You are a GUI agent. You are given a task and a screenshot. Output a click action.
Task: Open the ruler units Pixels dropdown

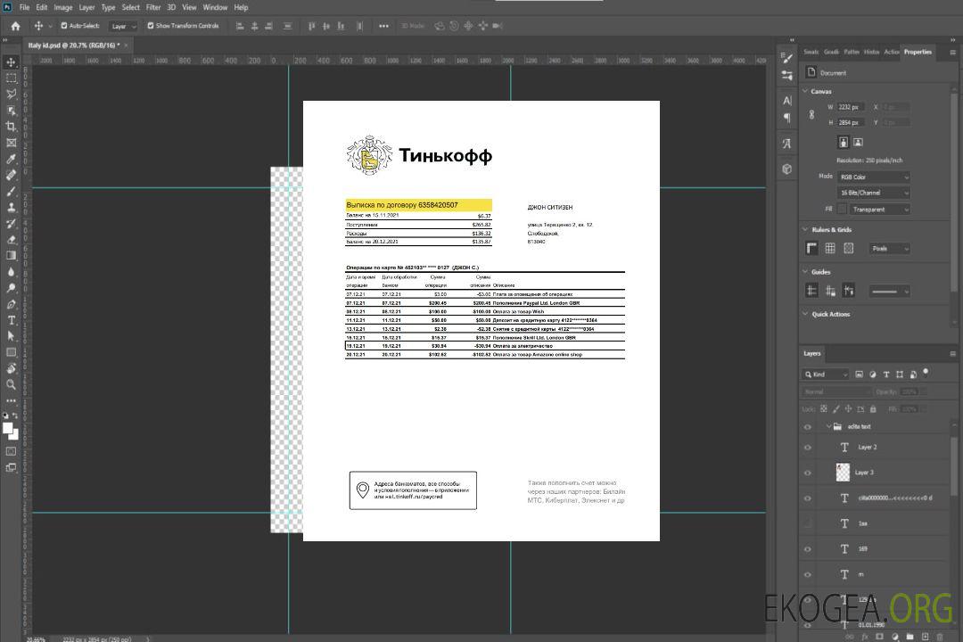[x=890, y=249]
